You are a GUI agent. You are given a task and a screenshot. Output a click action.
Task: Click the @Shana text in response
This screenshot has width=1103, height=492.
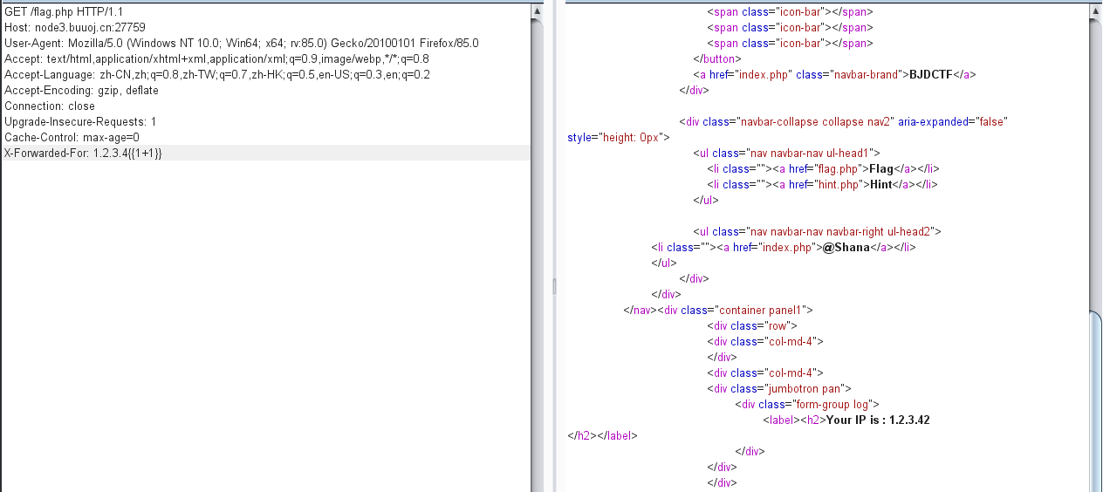tap(846, 247)
